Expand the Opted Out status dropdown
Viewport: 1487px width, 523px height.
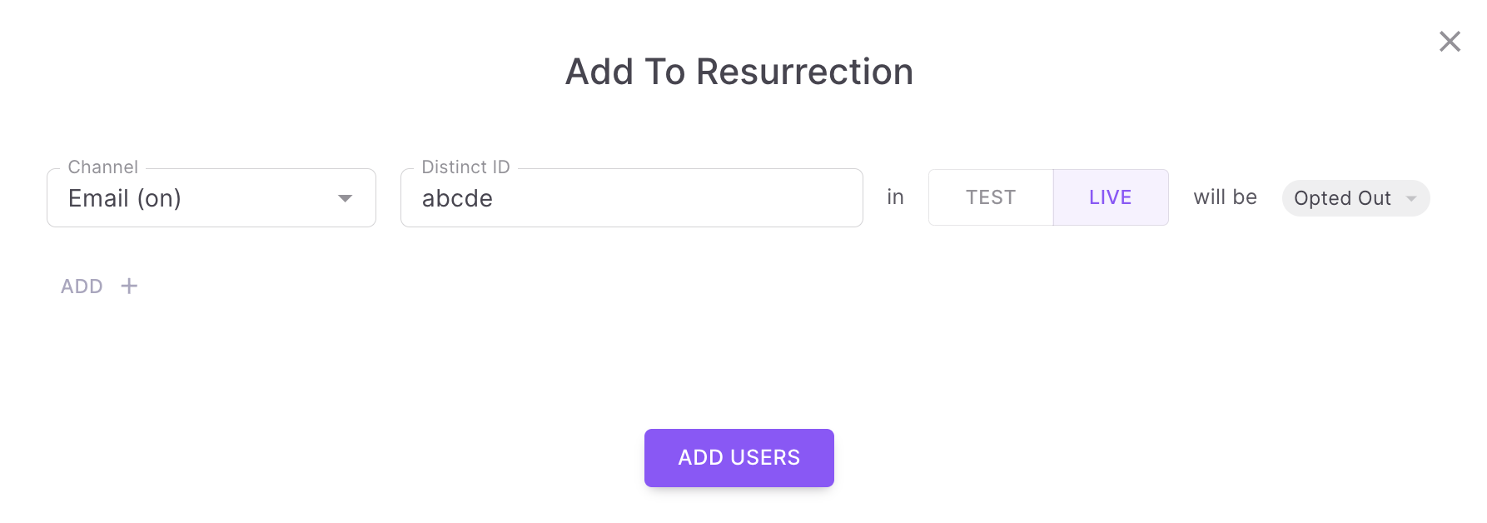coord(1355,198)
